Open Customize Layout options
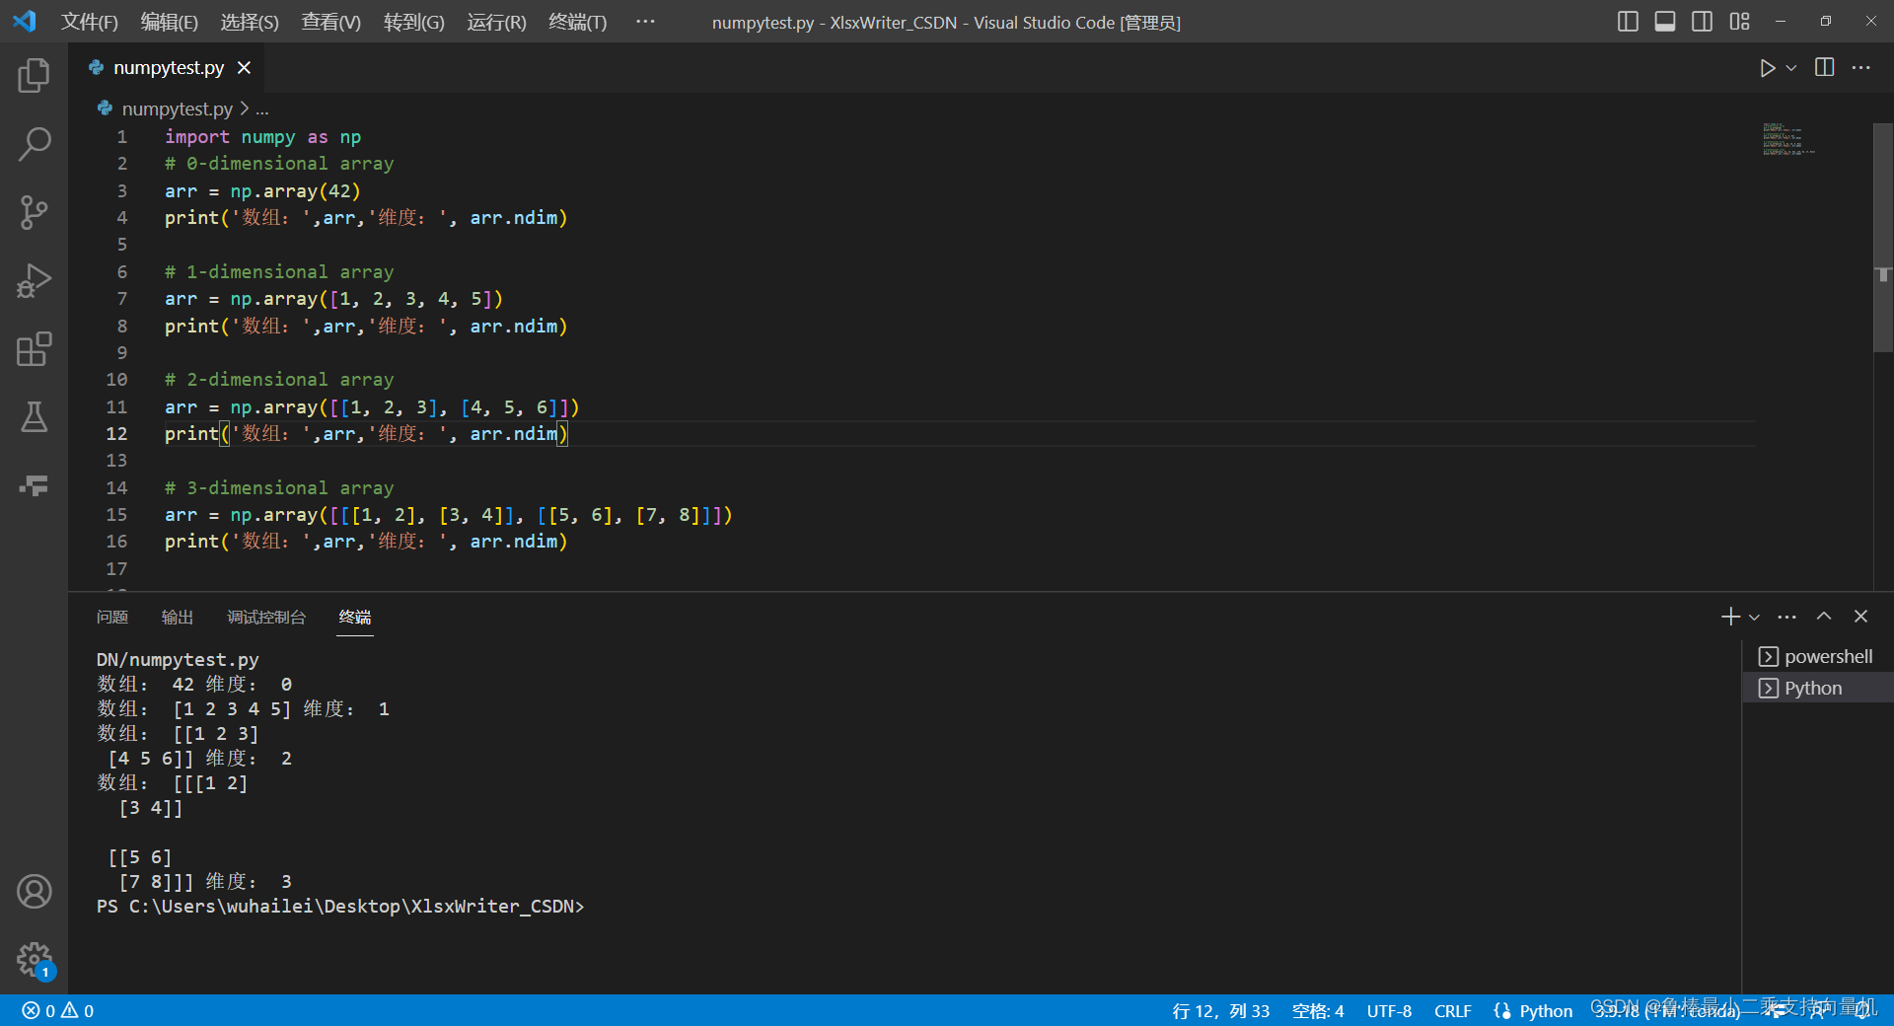Screen dimensions: 1894x1026 1739,22
